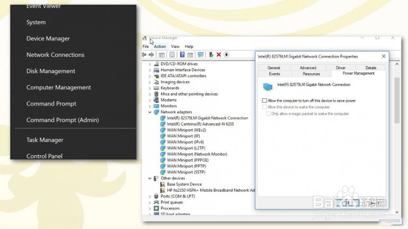Click the Human Interface Devices icon
The height and width of the screenshot is (229, 408).
click(156, 70)
